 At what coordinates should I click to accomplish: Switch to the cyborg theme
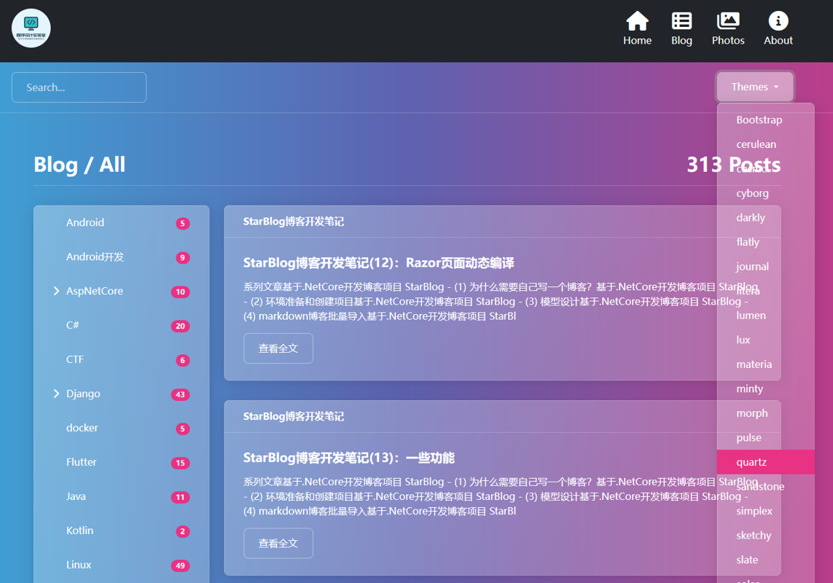pos(765,193)
